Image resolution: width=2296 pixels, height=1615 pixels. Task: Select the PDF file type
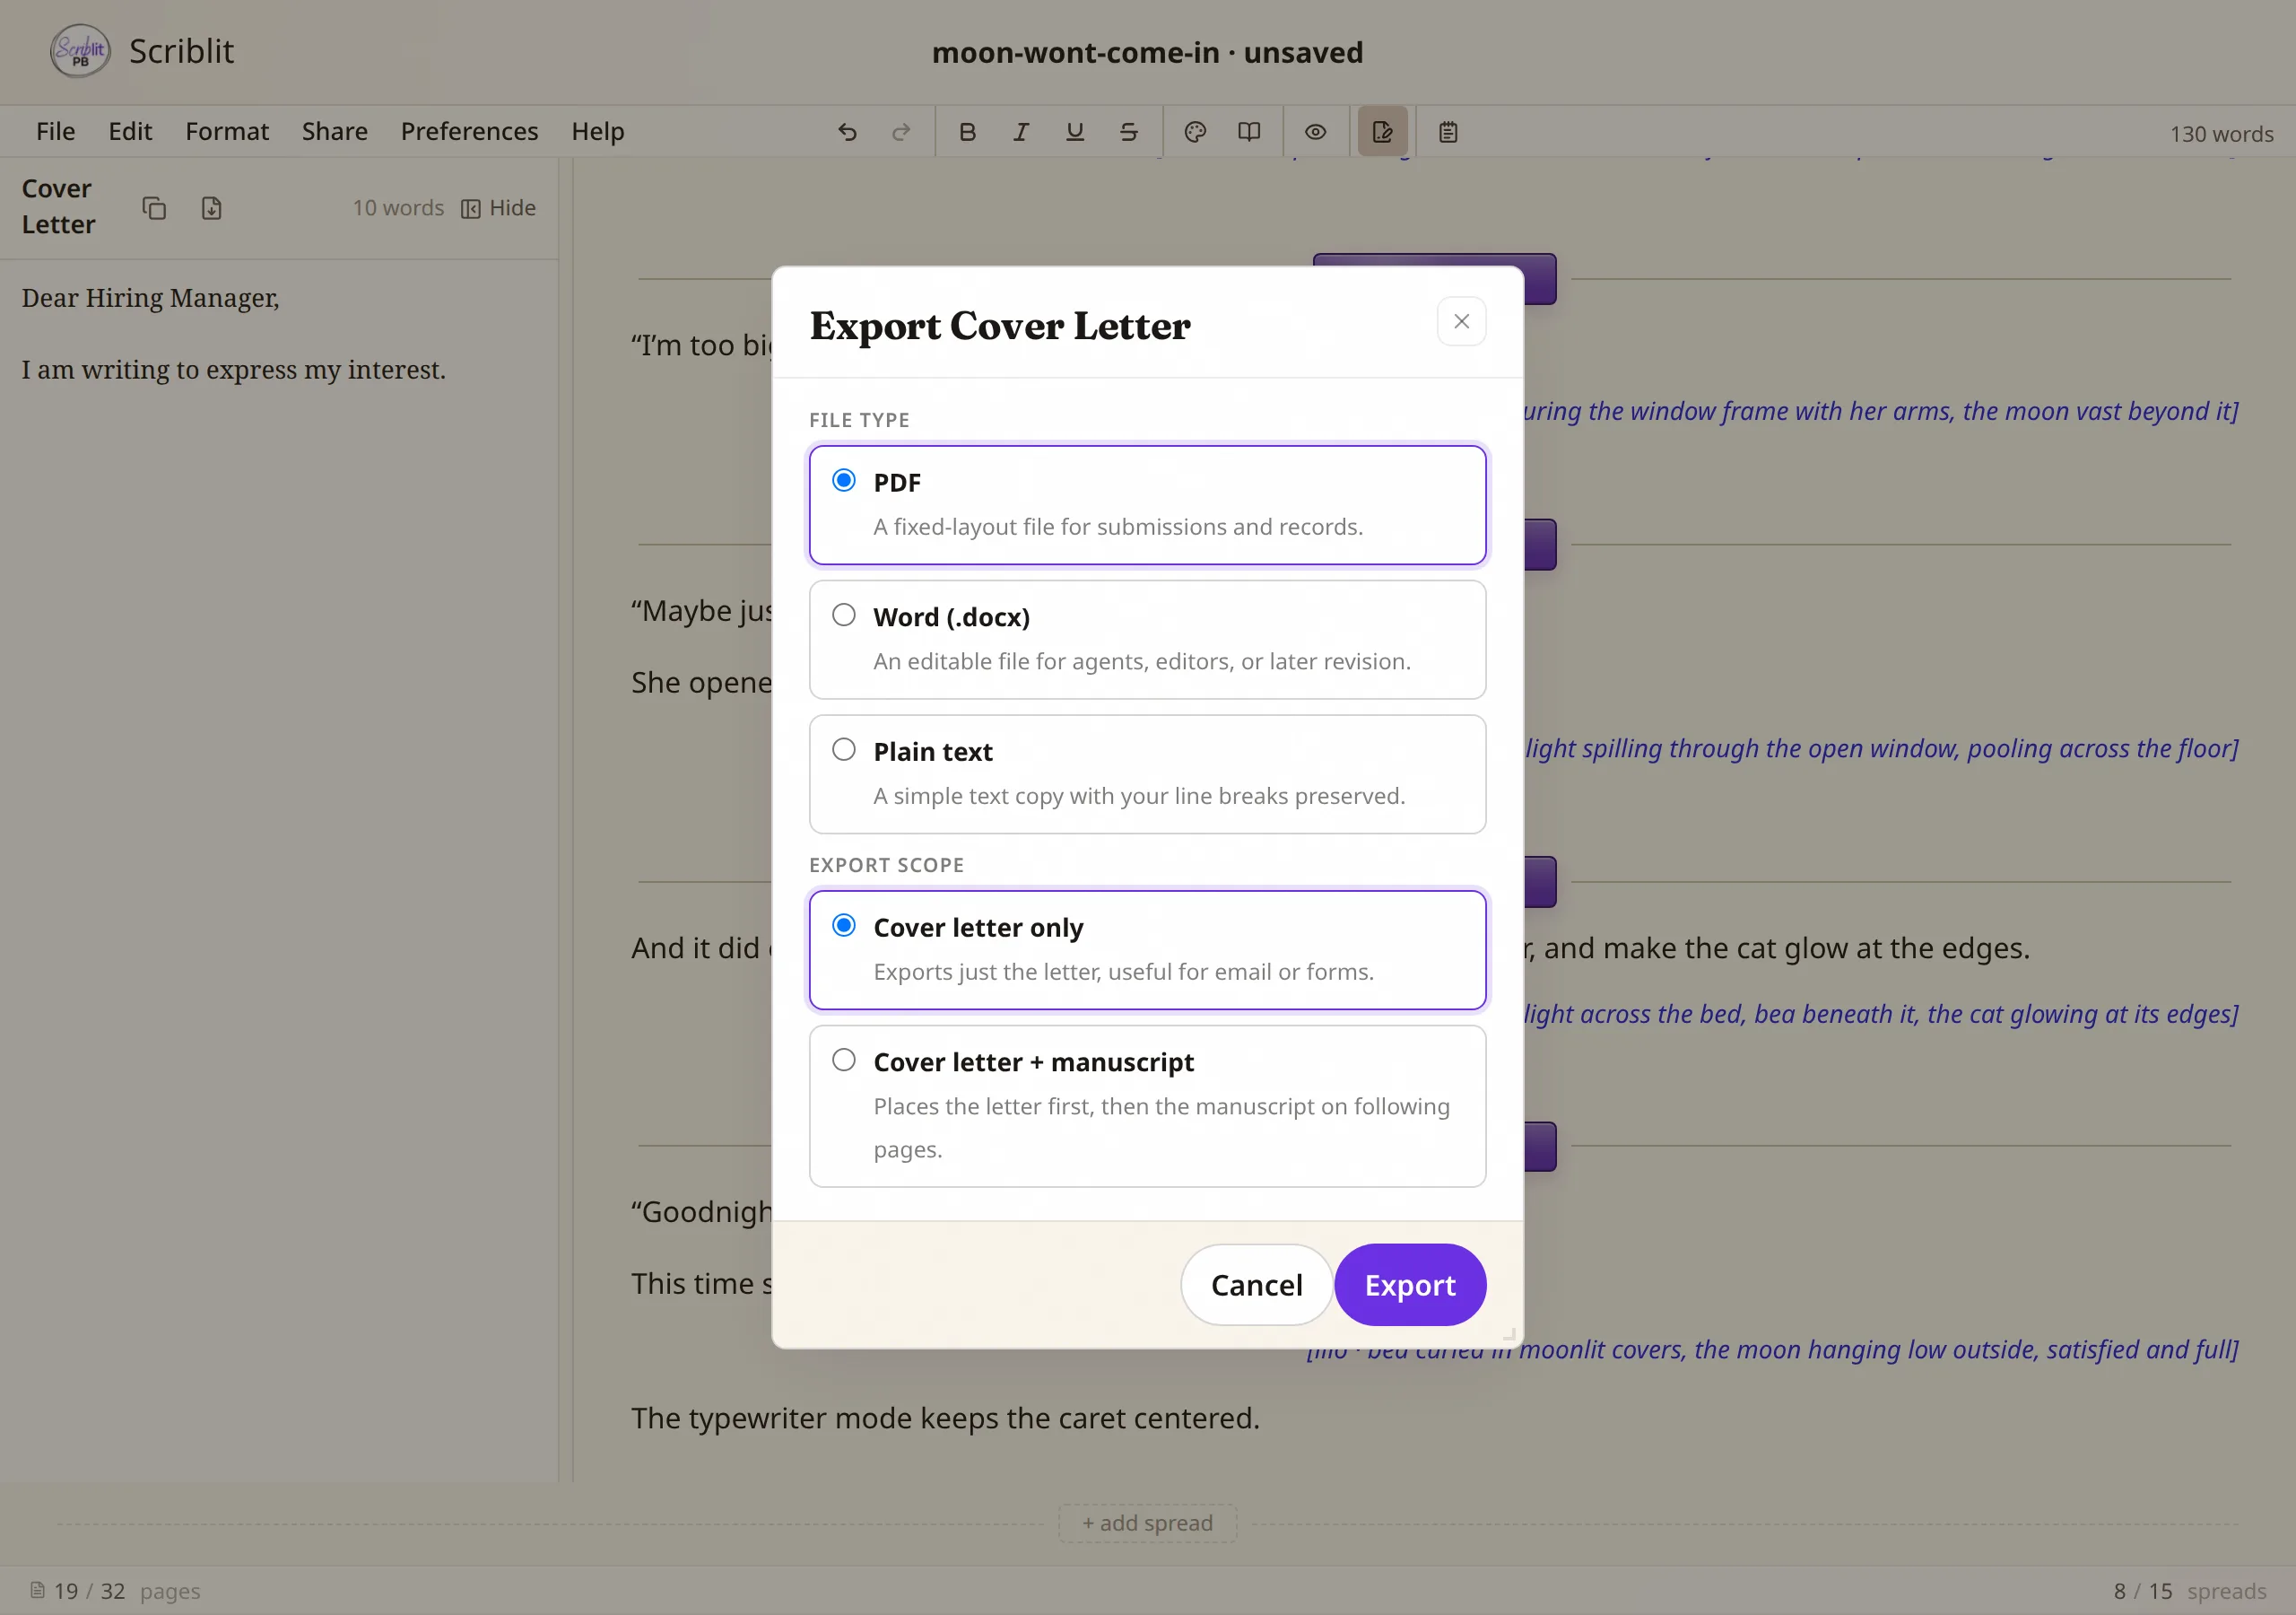pos(1147,505)
